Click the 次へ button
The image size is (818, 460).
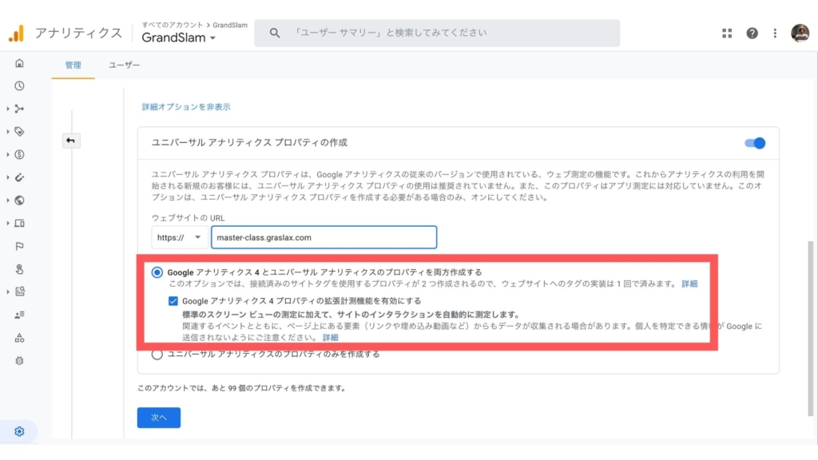tap(159, 418)
